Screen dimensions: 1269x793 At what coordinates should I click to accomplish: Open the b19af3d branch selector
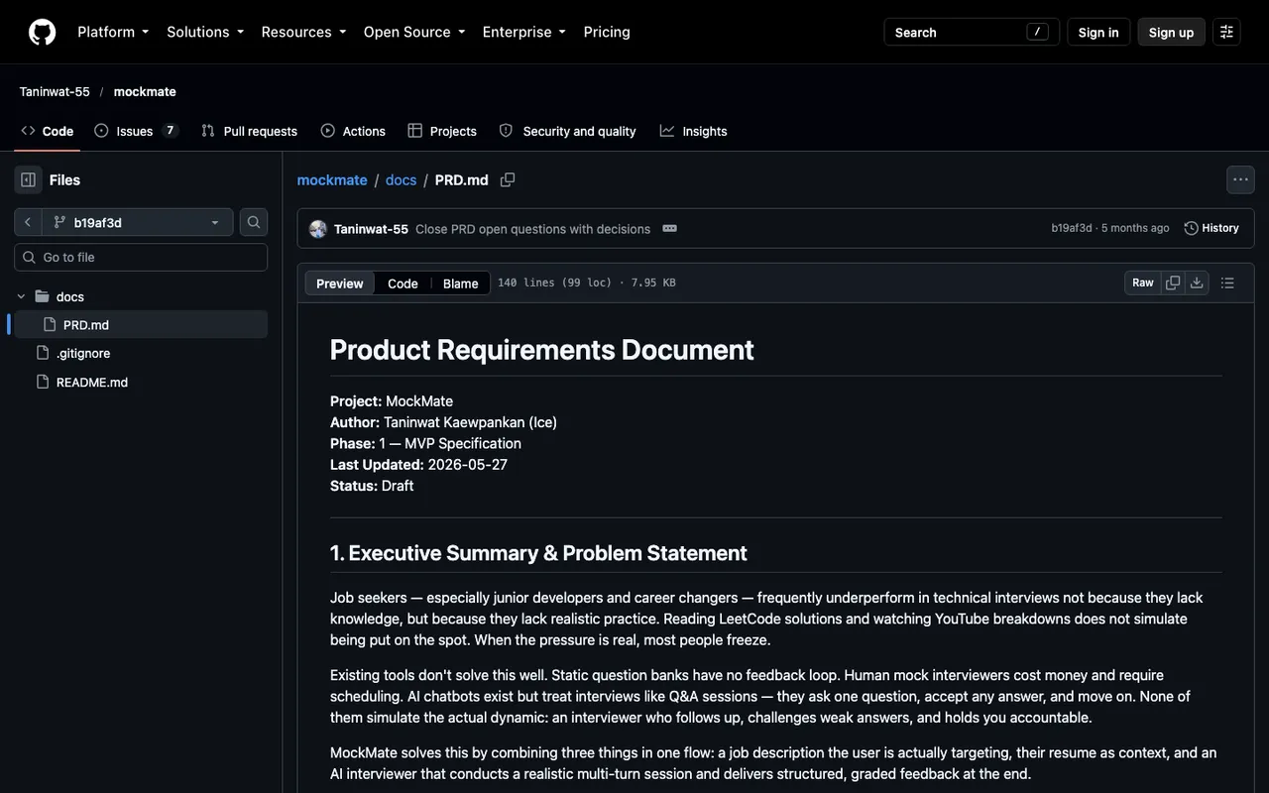coord(138,222)
